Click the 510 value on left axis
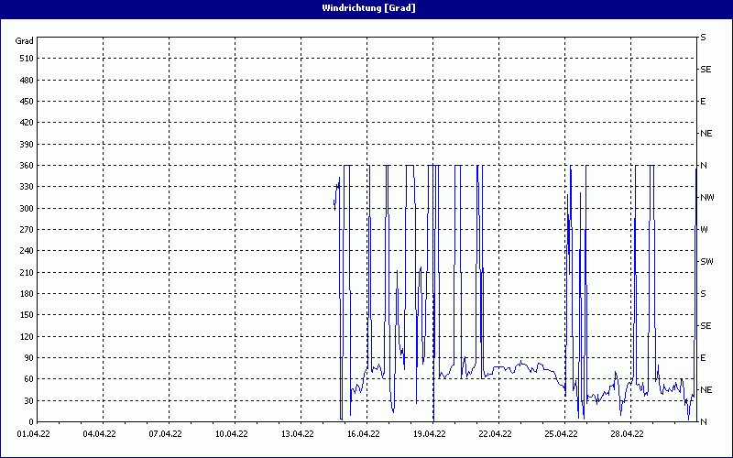The width and height of the screenshot is (733, 458). click(25, 59)
